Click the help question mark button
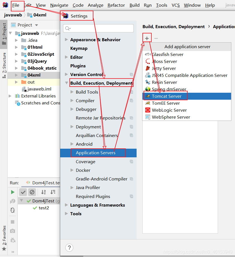Image resolution: width=235 pixels, height=257 pixels. (x=69, y=248)
